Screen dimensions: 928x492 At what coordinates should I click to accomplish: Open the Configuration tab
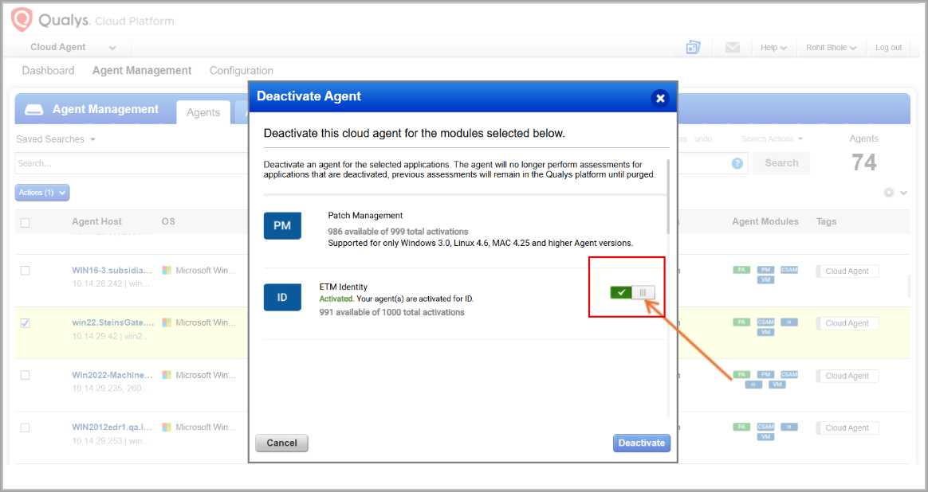coord(242,70)
